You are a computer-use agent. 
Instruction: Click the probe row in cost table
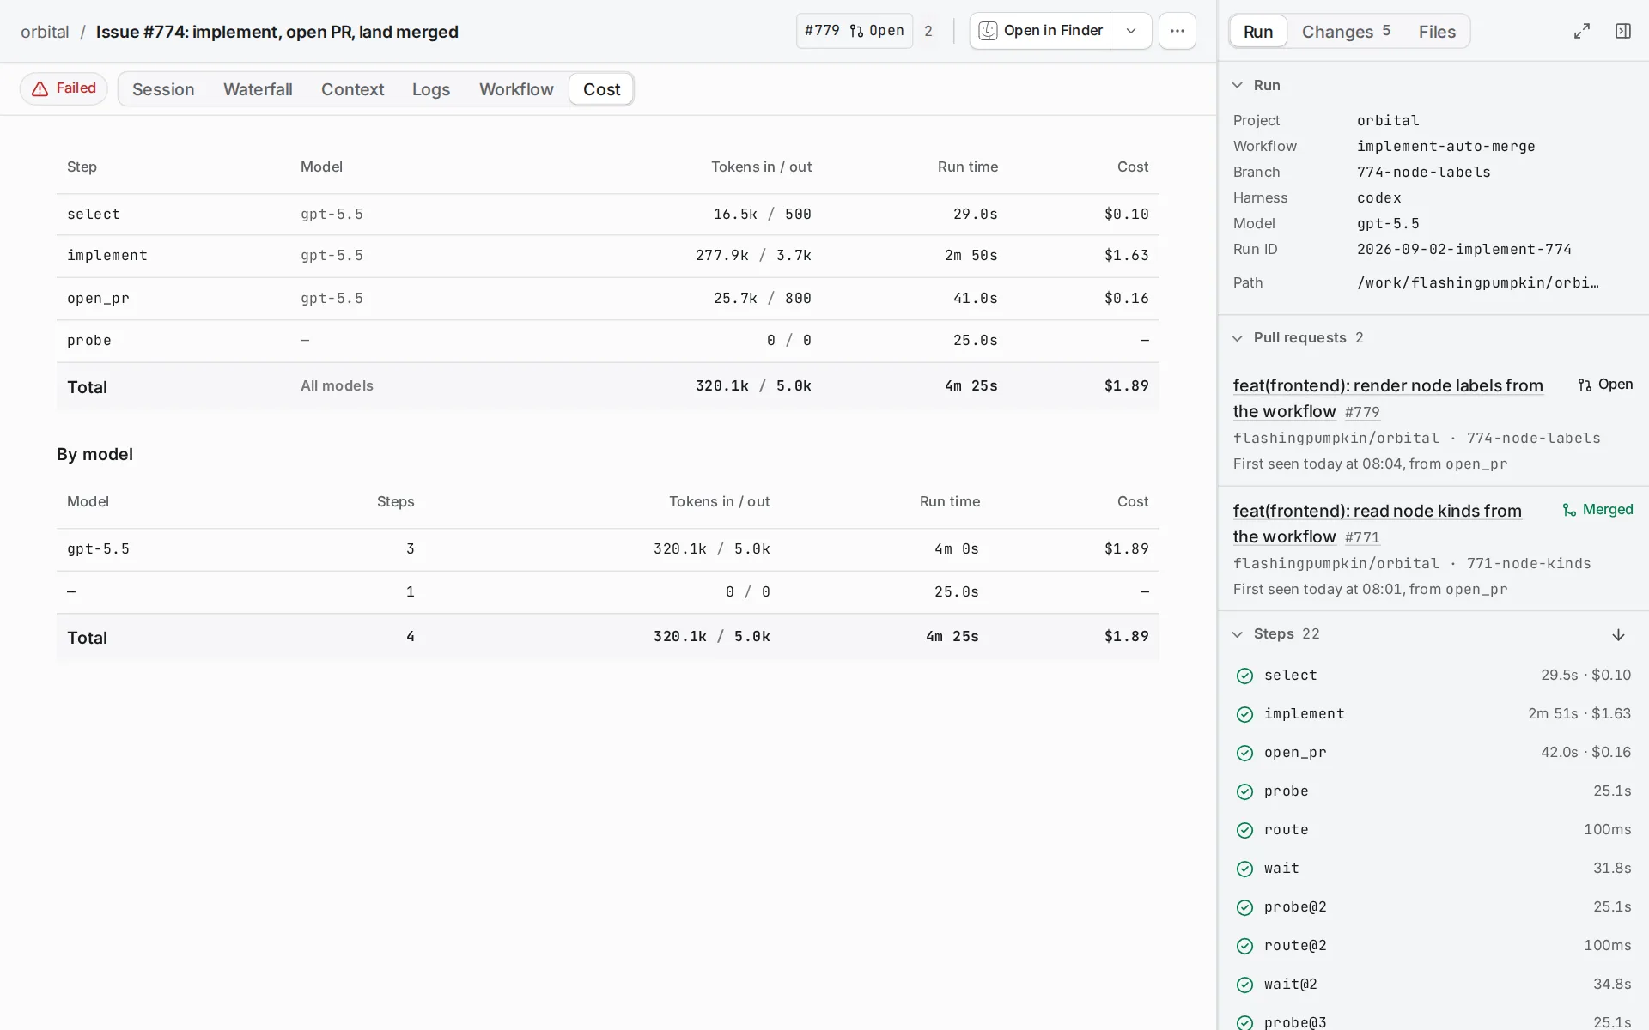pos(608,341)
